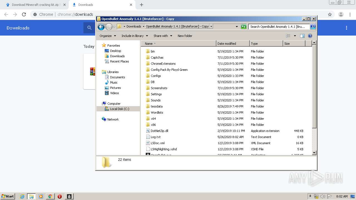Screen dimensions: 356x200
Task: Open a new Chrome tab
Action: pyautogui.click(x=142, y=5)
